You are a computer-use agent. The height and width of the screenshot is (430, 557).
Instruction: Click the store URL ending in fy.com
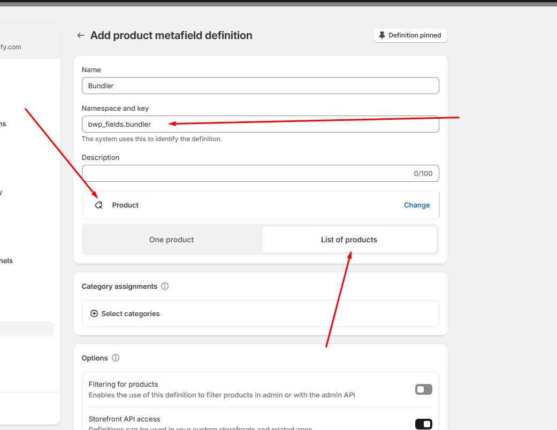click(x=11, y=47)
